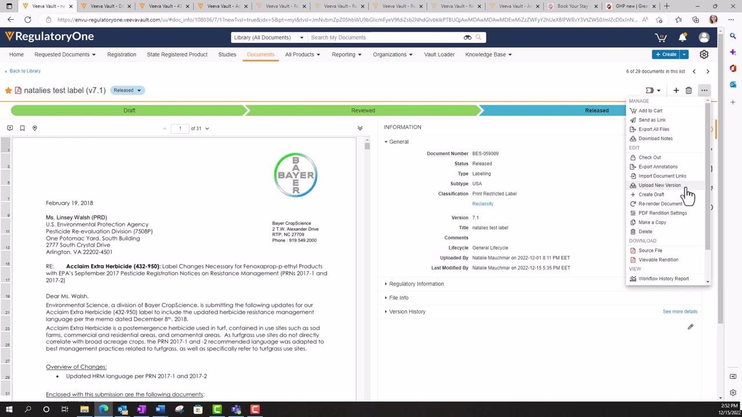Go to previous document arrow

tap(694, 71)
